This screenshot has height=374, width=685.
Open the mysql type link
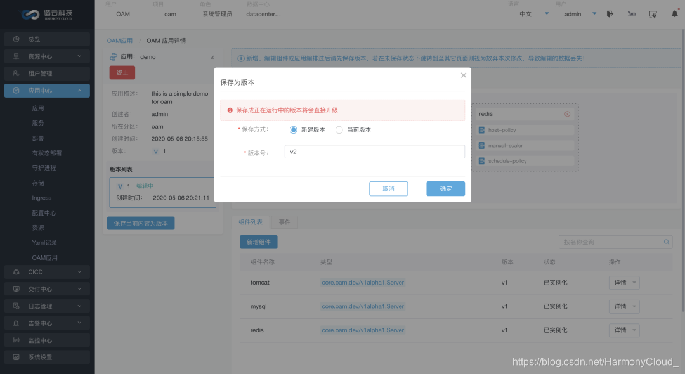(x=363, y=306)
